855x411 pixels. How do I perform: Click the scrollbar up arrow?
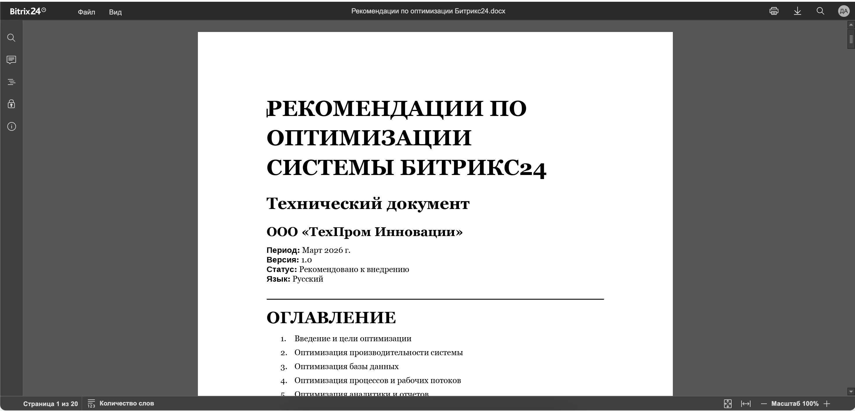(851, 24)
